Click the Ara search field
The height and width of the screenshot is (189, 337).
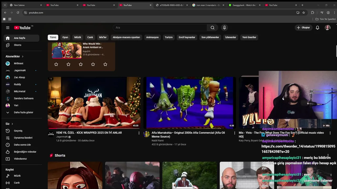[160, 28]
